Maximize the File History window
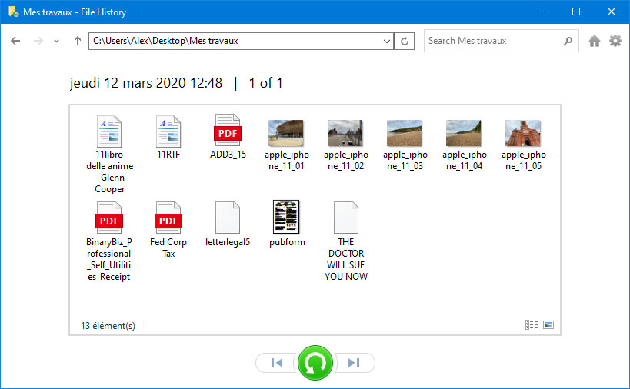 click(x=575, y=12)
